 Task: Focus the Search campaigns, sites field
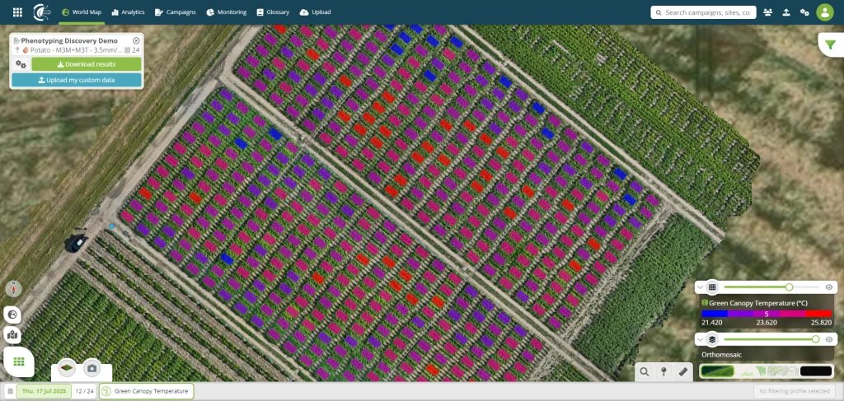coord(703,12)
